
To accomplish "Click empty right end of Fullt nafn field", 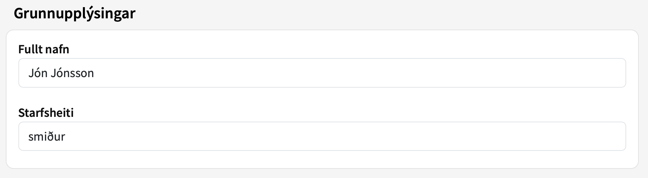I will pos(580,73).
